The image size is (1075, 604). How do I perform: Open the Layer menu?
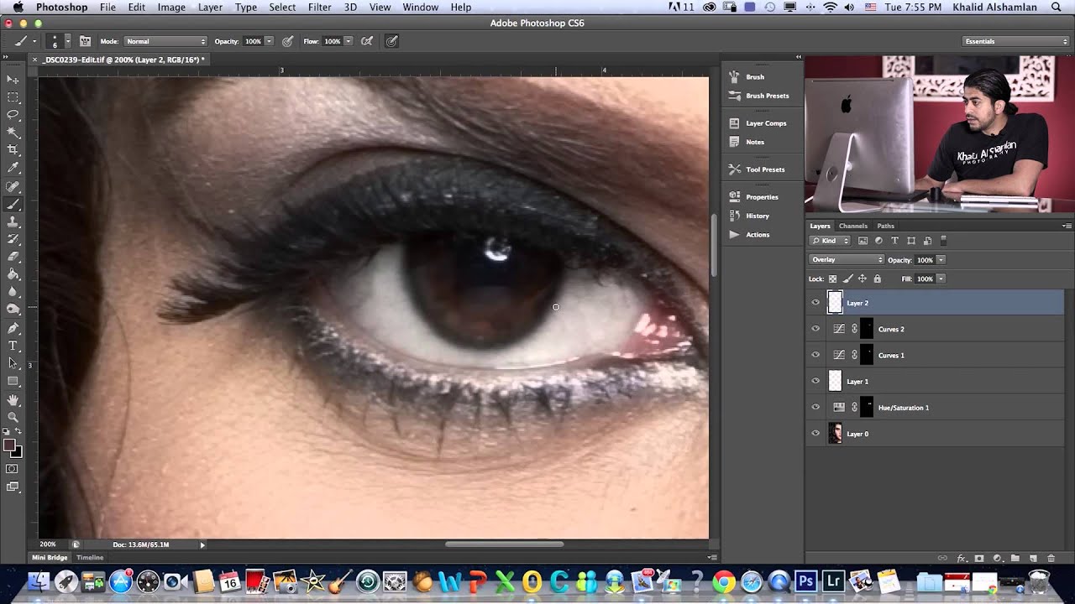[210, 8]
